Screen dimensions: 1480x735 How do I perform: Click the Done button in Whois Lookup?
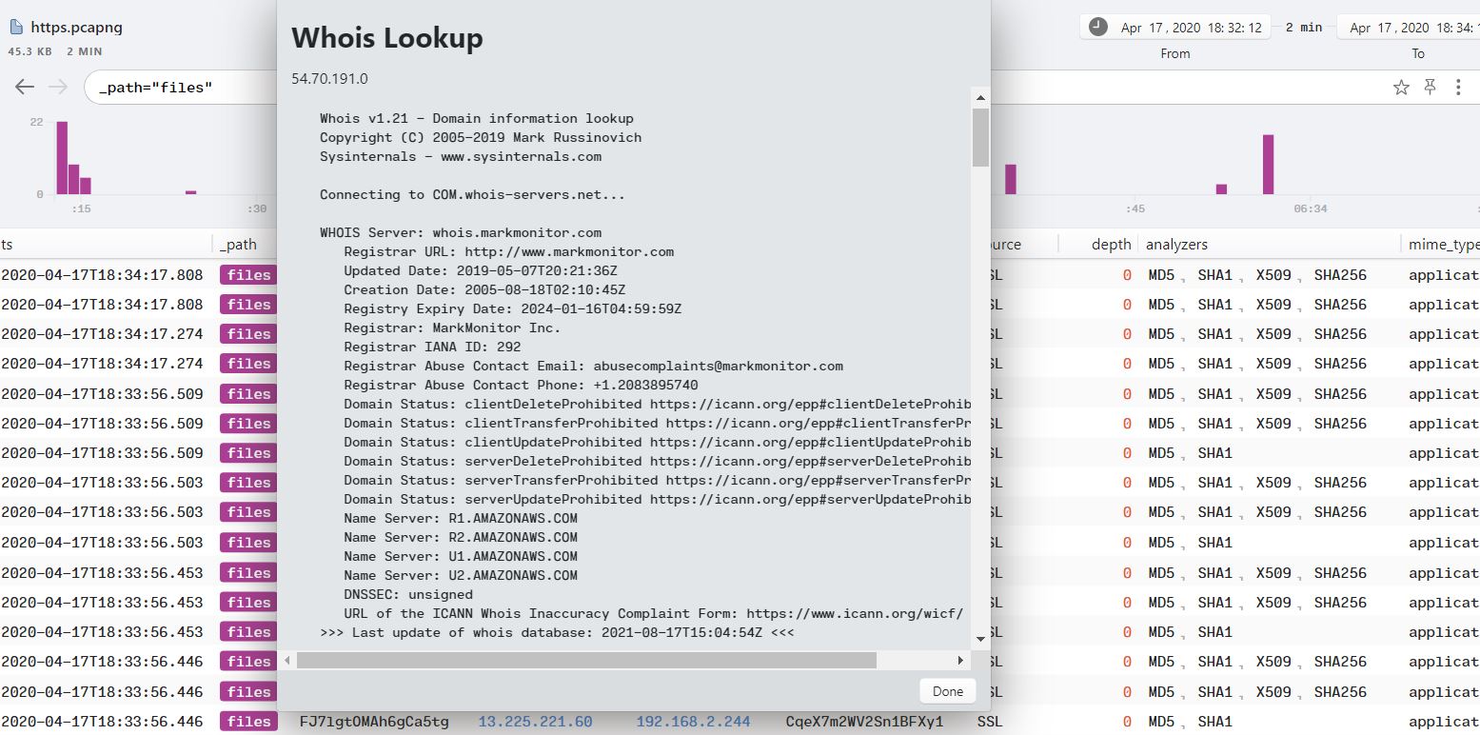(x=948, y=691)
